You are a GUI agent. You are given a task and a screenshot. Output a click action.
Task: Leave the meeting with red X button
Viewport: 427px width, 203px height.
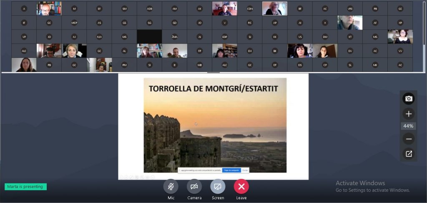(241, 187)
